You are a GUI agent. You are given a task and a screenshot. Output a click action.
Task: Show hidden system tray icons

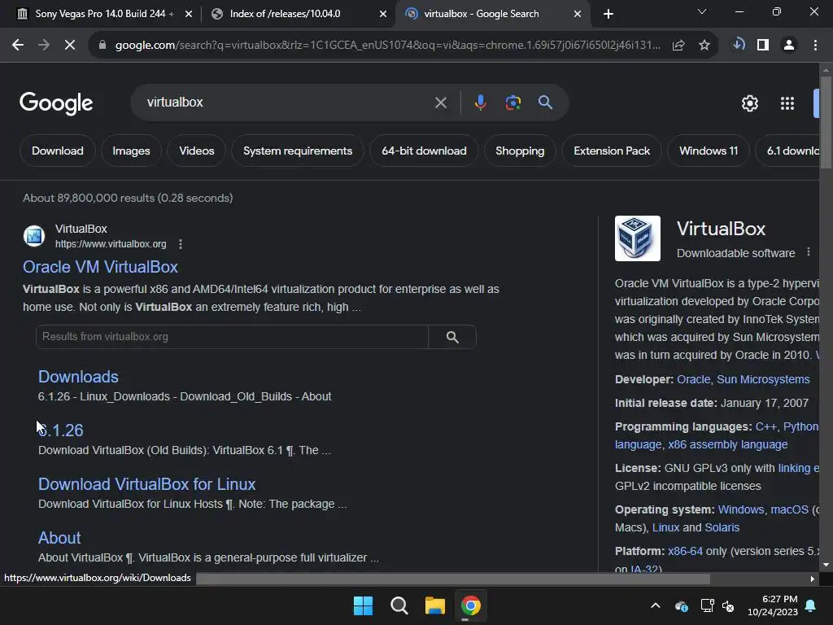[656, 605]
